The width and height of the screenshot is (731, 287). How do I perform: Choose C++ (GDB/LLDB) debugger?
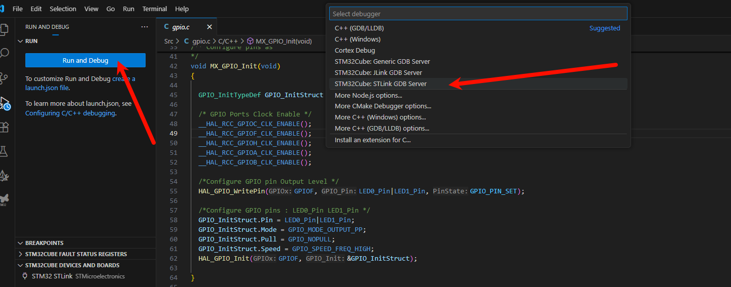point(478,28)
